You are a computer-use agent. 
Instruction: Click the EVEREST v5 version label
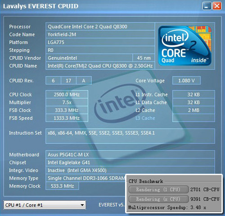(x=112, y=205)
